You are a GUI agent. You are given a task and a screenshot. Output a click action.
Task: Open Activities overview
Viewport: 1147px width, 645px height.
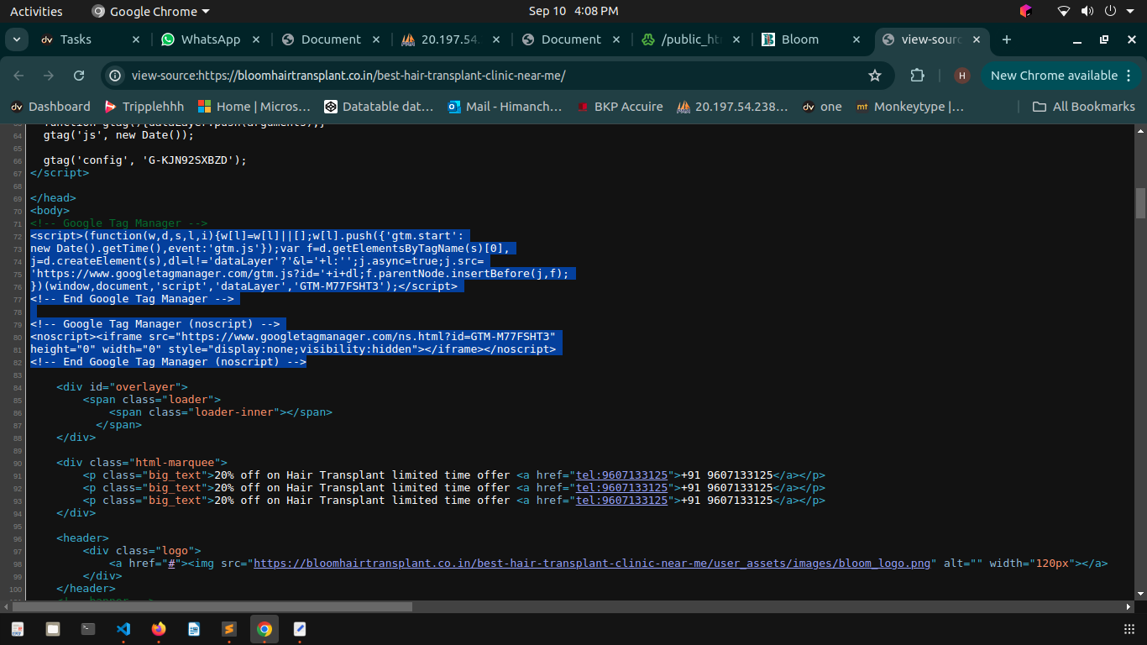click(x=36, y=12)
